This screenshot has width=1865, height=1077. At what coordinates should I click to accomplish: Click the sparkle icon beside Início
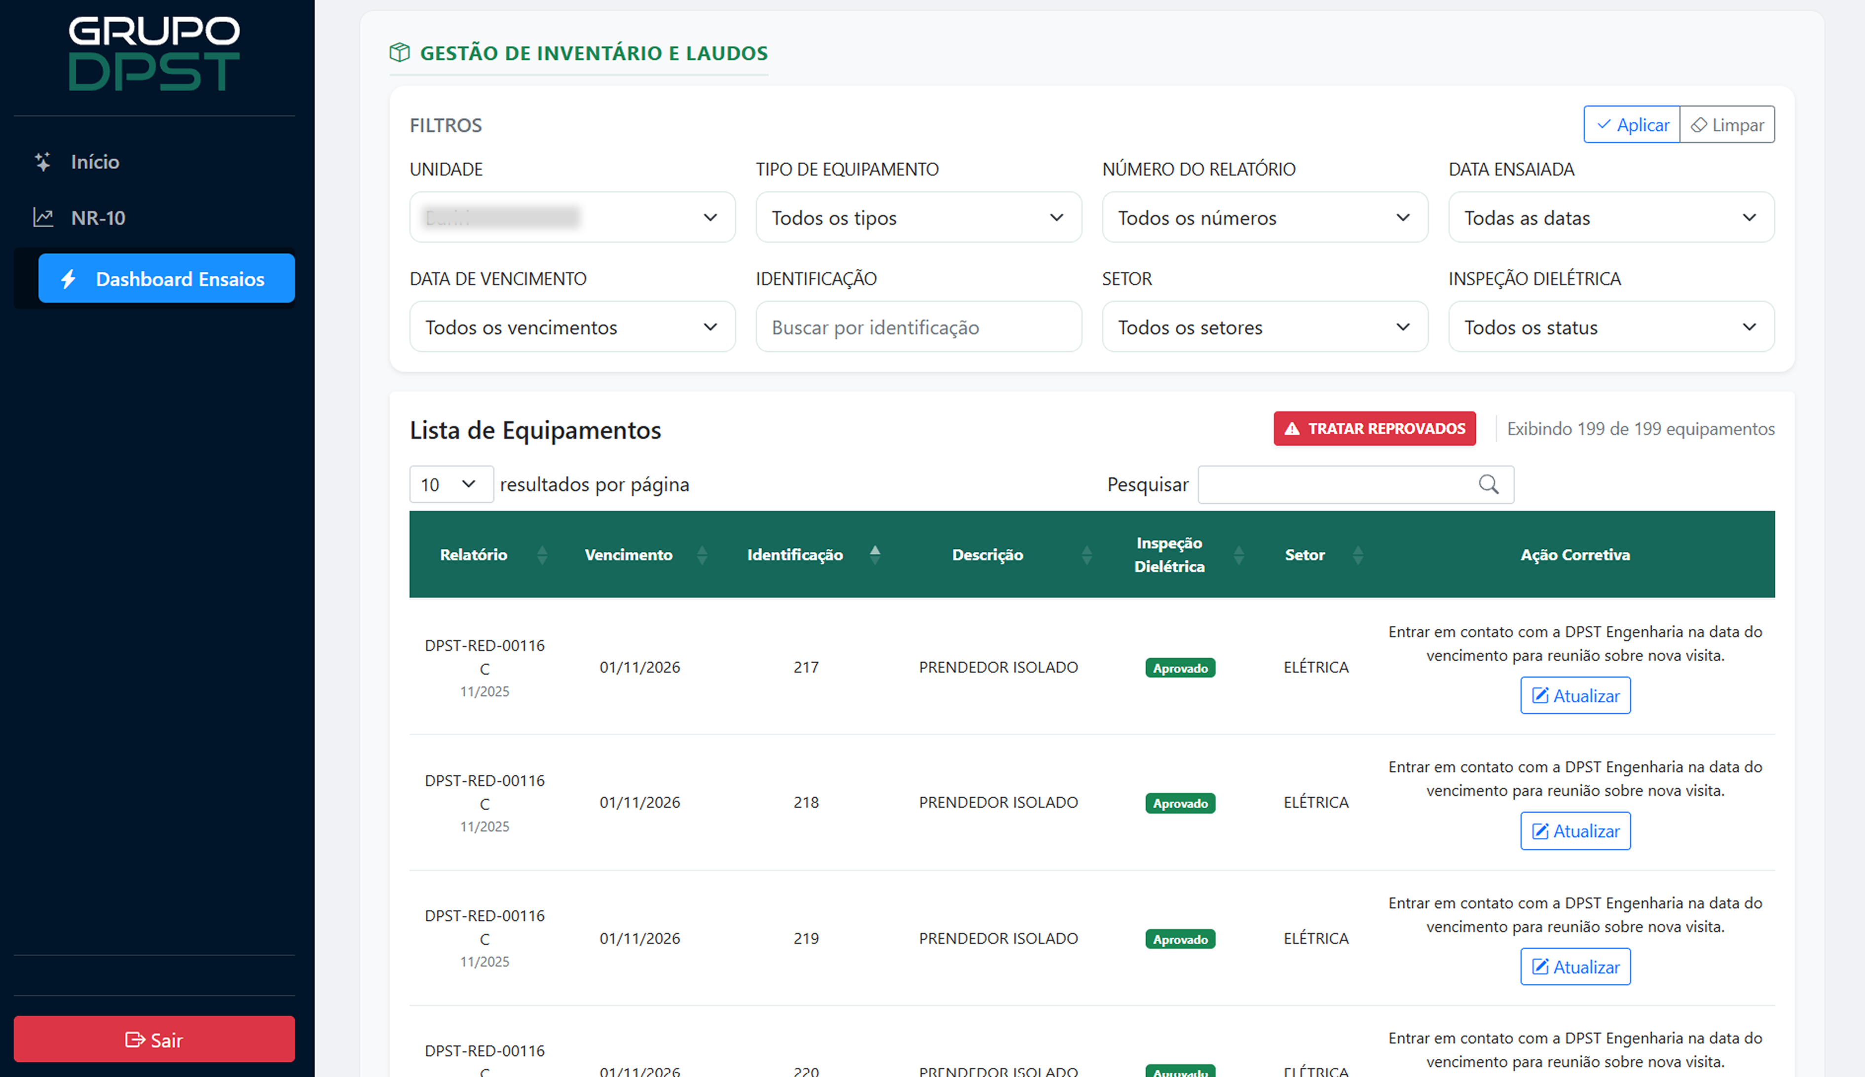pos(43,162)
